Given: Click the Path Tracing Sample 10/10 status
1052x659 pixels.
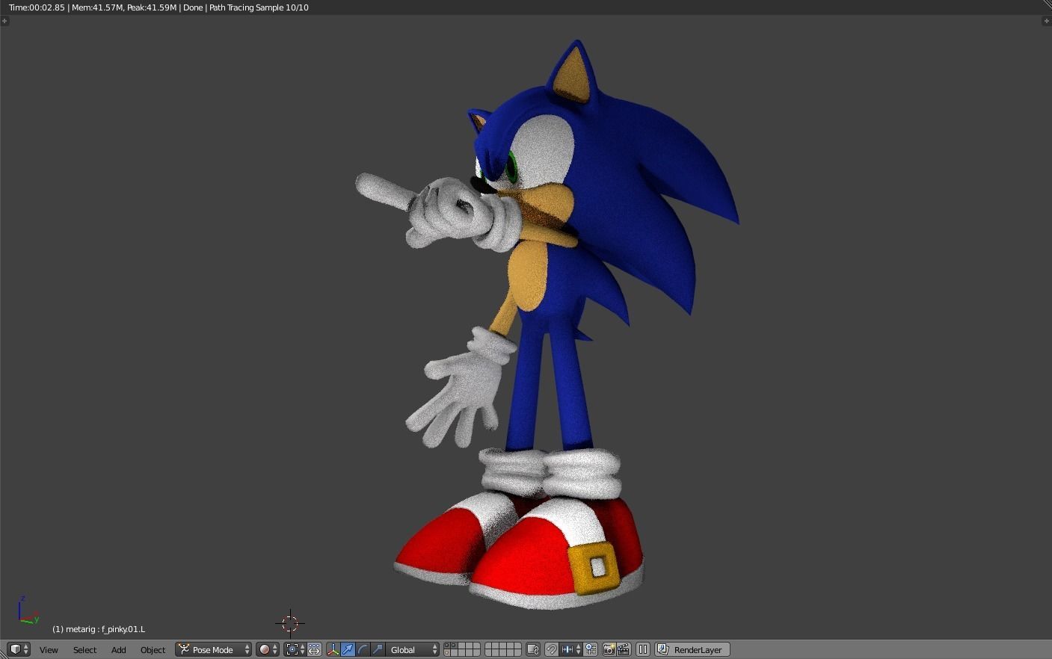Looking at the screenshot, I should 259,7.
